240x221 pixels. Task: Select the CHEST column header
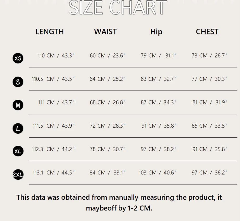tap(207, 32)
